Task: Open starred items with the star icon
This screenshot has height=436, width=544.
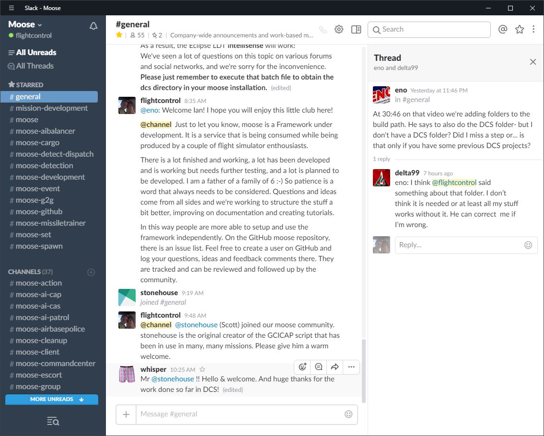Action: 520,29
